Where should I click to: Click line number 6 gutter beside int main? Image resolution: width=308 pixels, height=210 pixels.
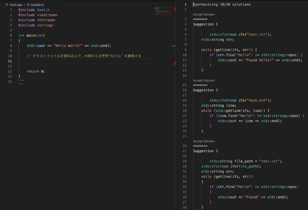point(10,35)
